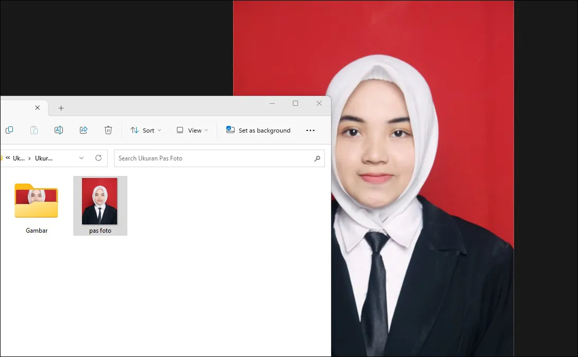Click the Copy icon on the toolbar

(x=9, y=130)
